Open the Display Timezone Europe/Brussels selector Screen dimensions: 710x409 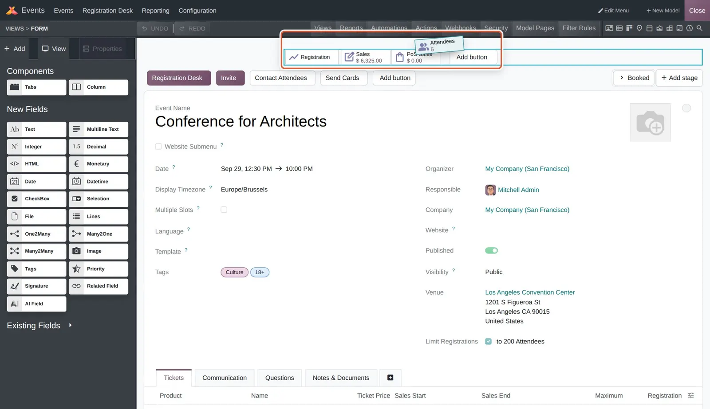[x=244, y=190]
